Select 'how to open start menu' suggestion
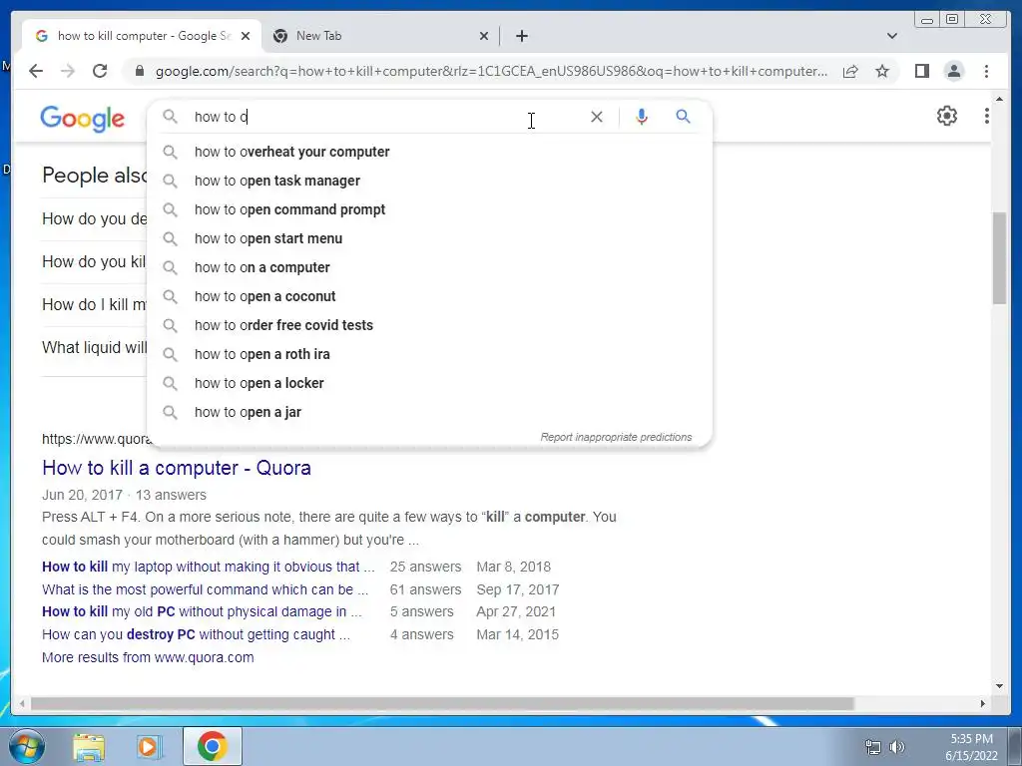Viewport: 1022px width, 766px height. [x=429, y=238]
